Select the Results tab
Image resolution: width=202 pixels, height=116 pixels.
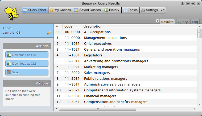(x=167, y=22)
